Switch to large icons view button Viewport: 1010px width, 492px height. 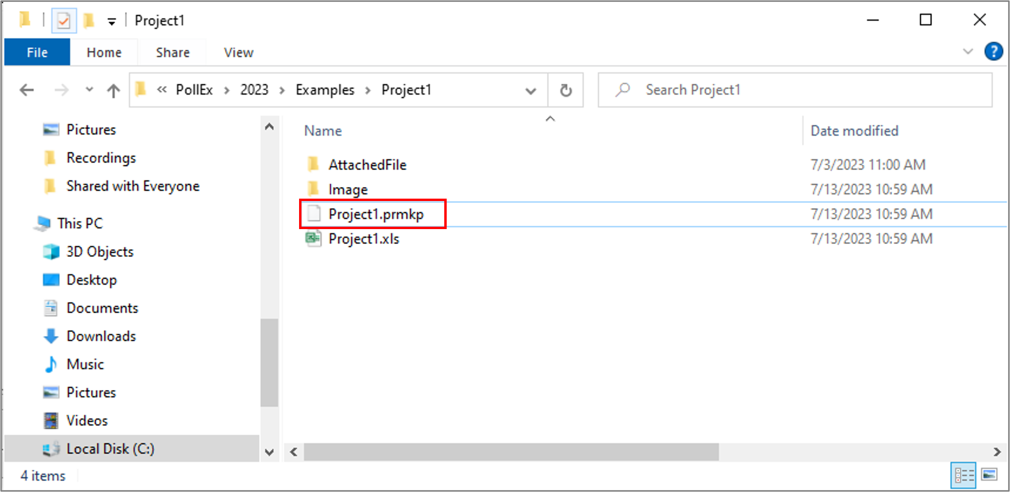tap(989, 475)
